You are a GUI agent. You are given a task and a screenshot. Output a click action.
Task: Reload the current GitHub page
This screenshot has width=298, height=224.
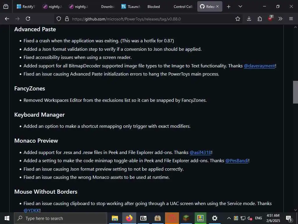[28, 19]
